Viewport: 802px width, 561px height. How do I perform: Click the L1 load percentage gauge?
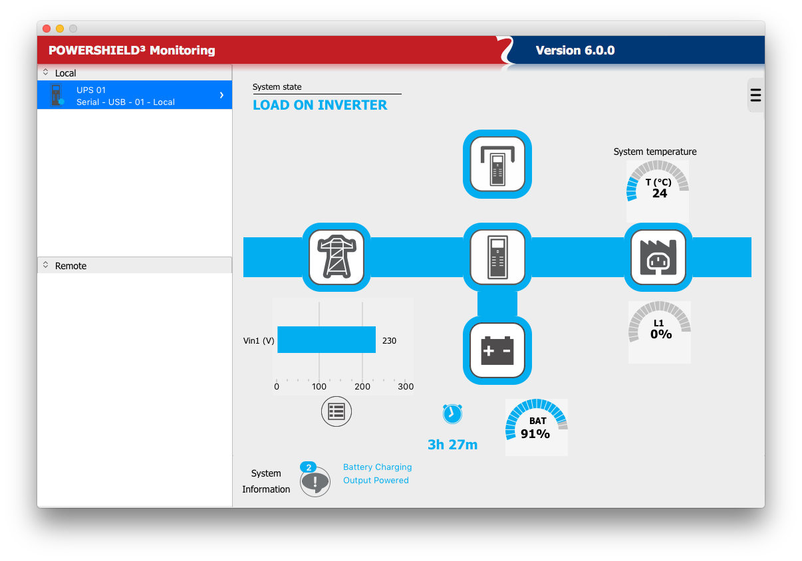tap(660, 332)
